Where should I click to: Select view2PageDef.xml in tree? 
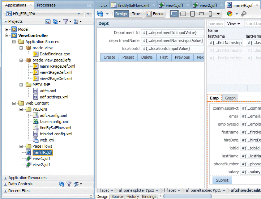[x=56, y=79]
